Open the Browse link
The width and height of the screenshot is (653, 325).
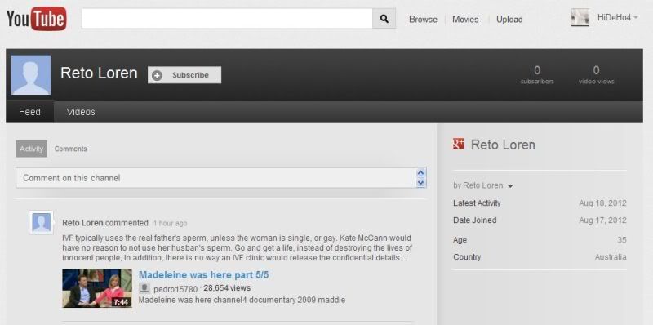tap(423, 20)
